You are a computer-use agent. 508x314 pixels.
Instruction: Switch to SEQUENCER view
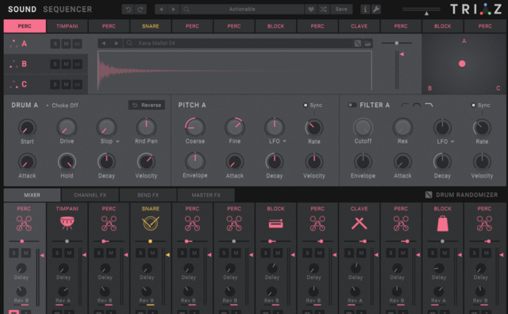pos(67,10)
